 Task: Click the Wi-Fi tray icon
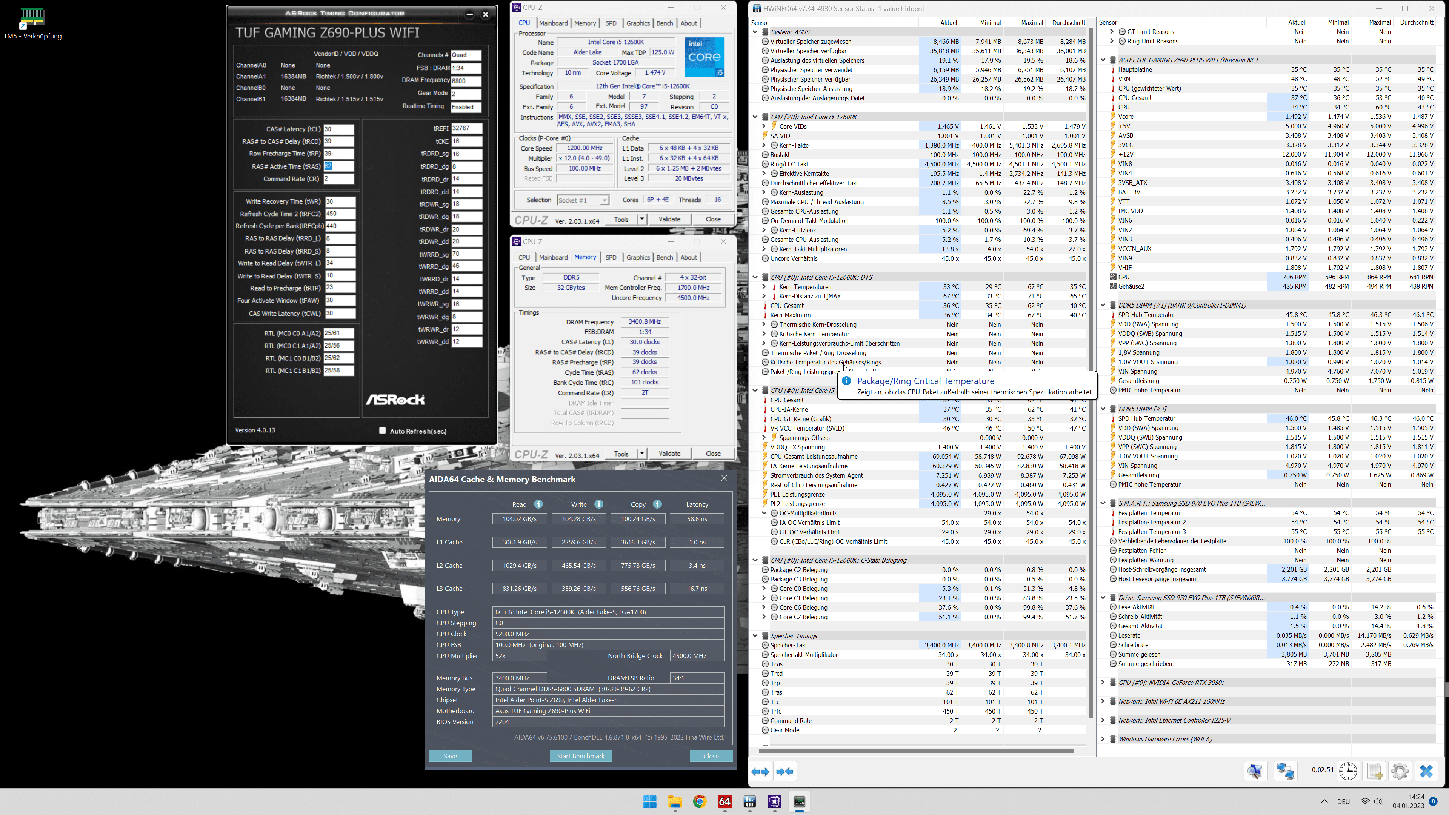[x=1364, y=801]
